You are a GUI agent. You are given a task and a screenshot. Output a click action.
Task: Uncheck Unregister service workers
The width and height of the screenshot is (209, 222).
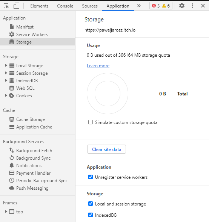(x=91, y=177)
